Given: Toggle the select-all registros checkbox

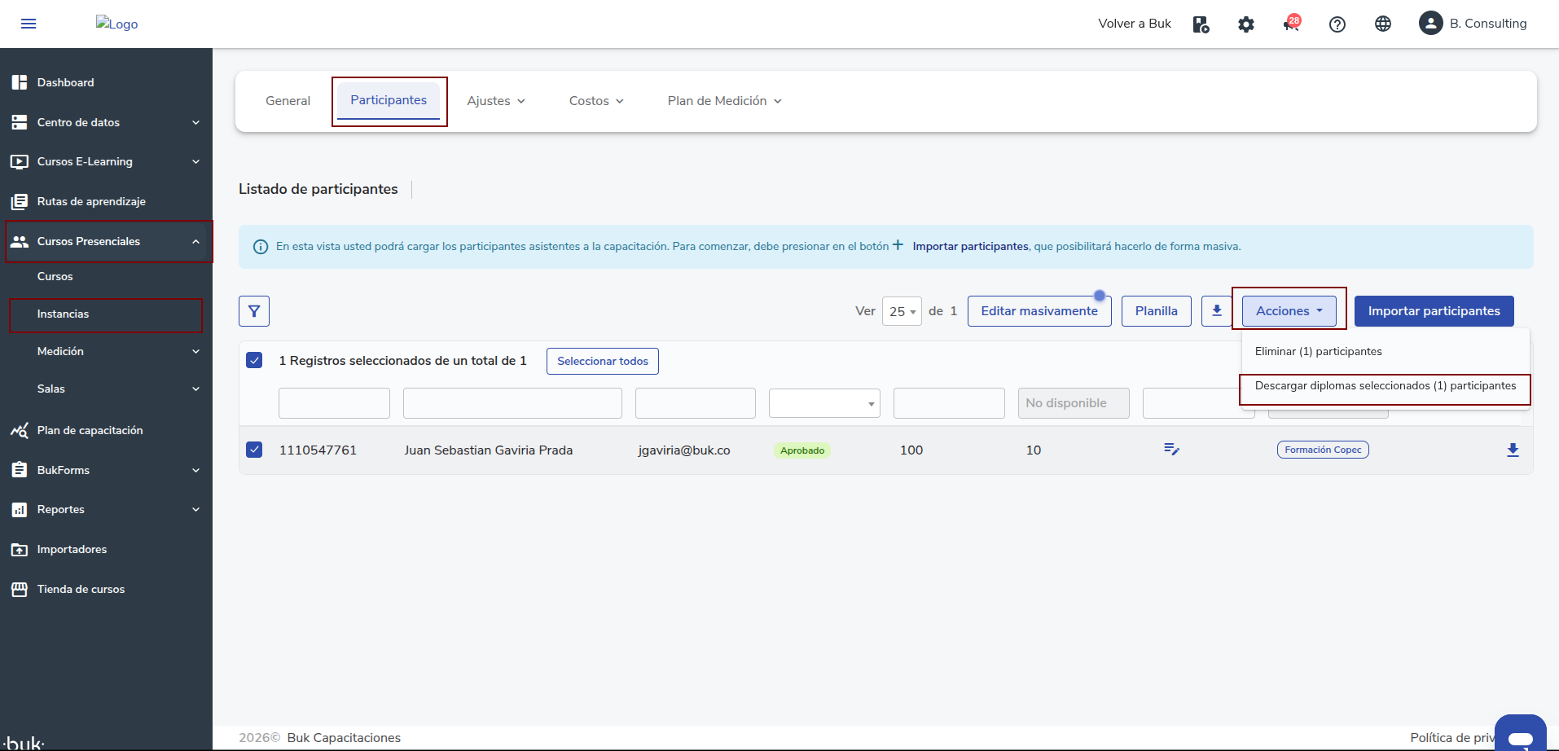Looking at the screenshot, I should [x=254, y=360].
